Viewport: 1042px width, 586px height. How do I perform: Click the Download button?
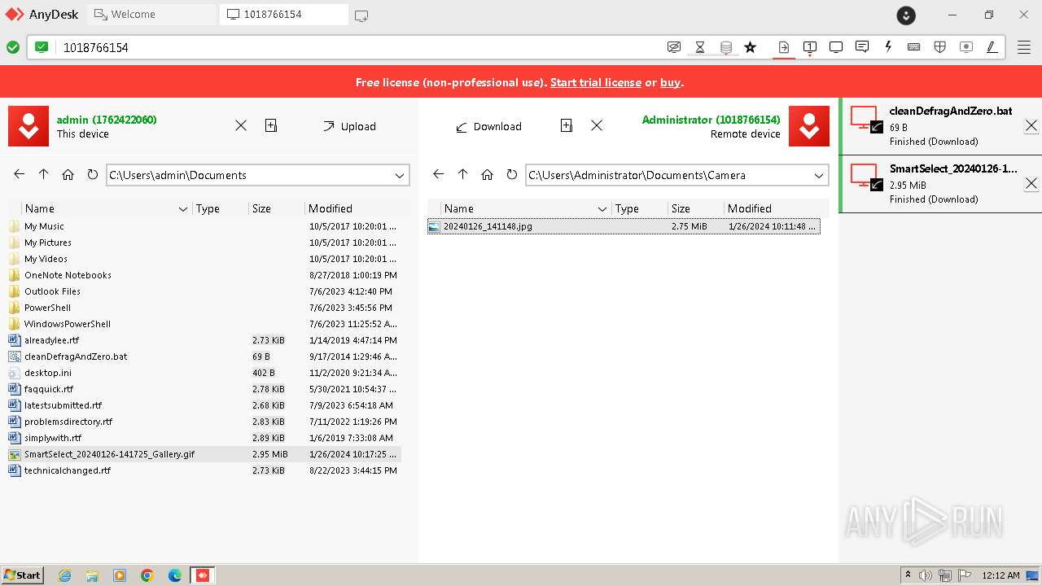[488, 126]
